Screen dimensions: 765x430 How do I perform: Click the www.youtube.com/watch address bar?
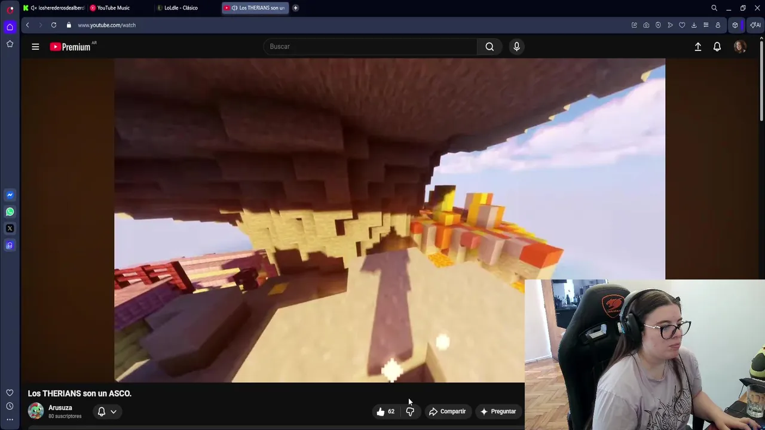tap(106, 25)
